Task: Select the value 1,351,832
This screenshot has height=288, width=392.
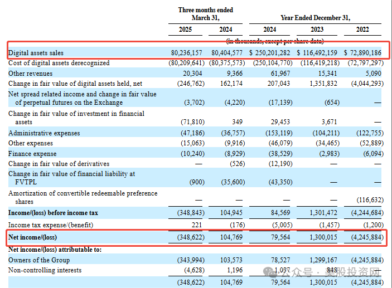Action: [323, 84]
